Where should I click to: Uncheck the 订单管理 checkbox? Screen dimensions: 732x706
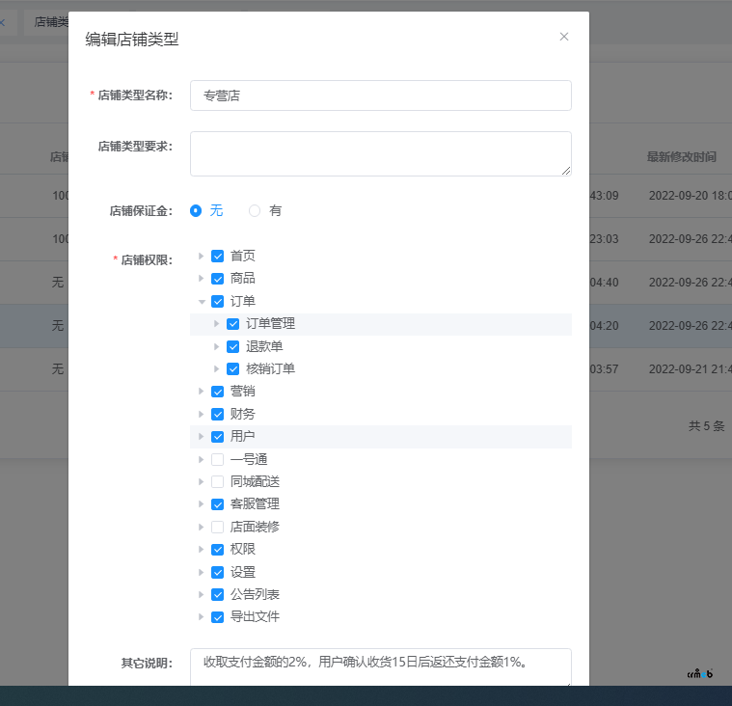pos(232,323)
